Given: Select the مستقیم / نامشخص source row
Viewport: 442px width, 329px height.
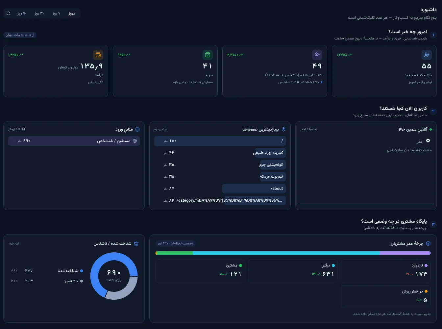Looking at the screenshot, I should (74, 141).
